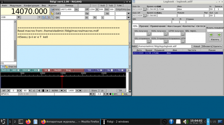Increase squelch level -3.0 with right arrow

click(x=105, y=94)
